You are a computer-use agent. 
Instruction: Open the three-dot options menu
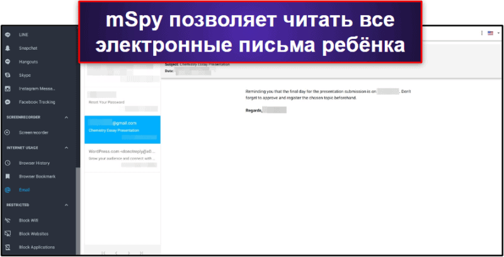point(482,33)
